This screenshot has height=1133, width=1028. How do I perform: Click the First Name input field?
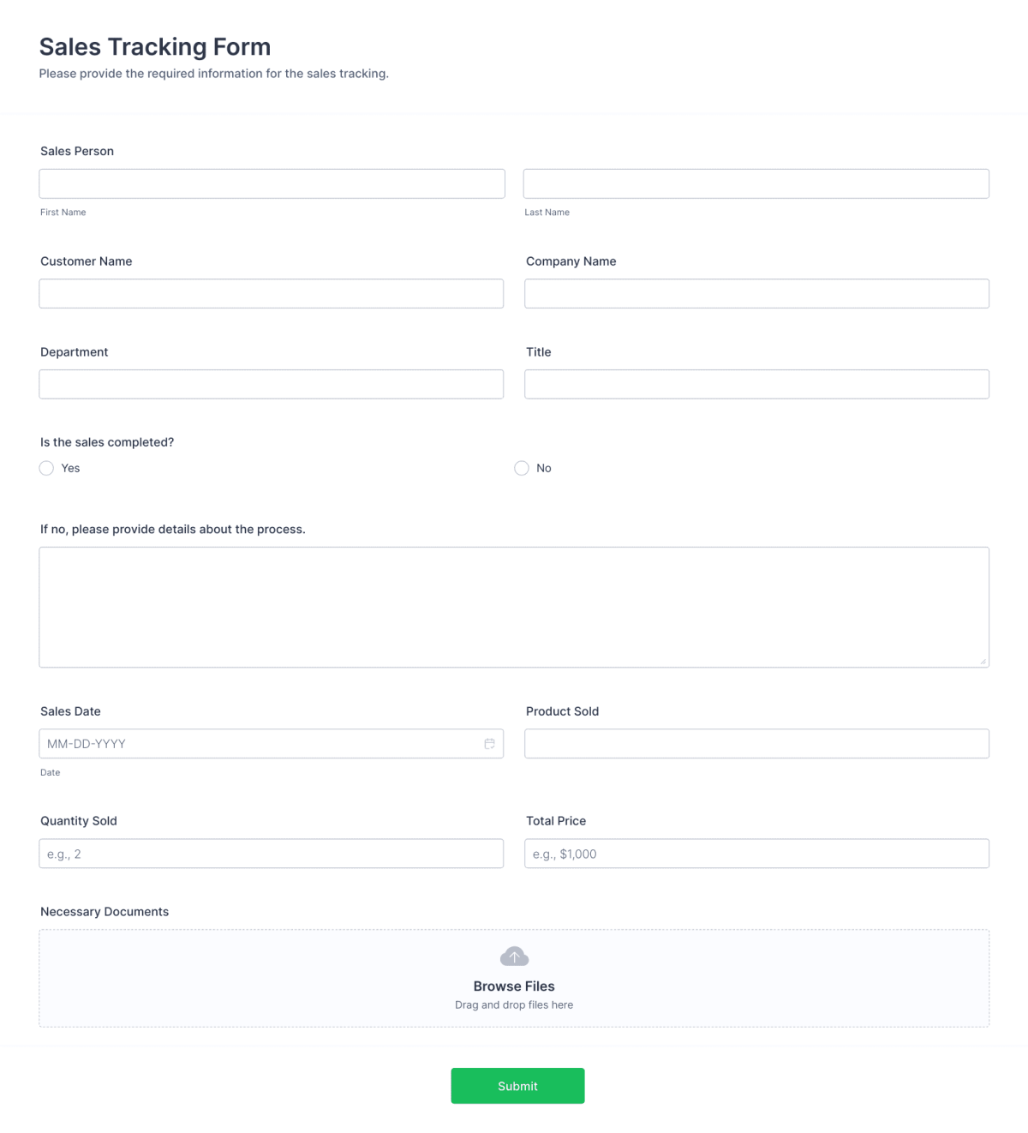pos(271,183)
